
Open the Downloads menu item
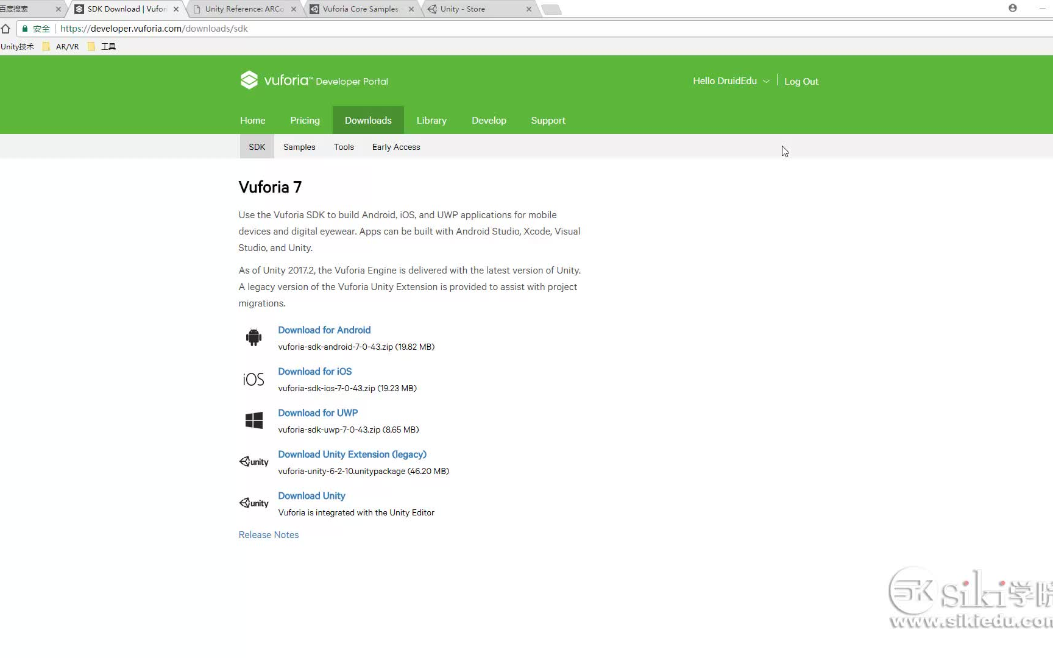(x=368, y=120)
